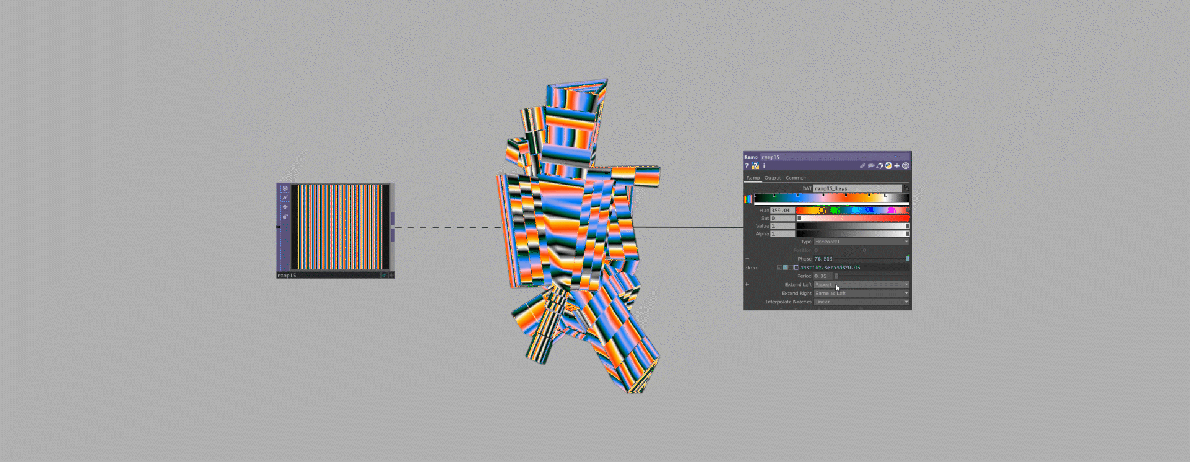Screen dimensions: 1190x462
Task: Open operator help question mark icon
Action: click(747, 166)
